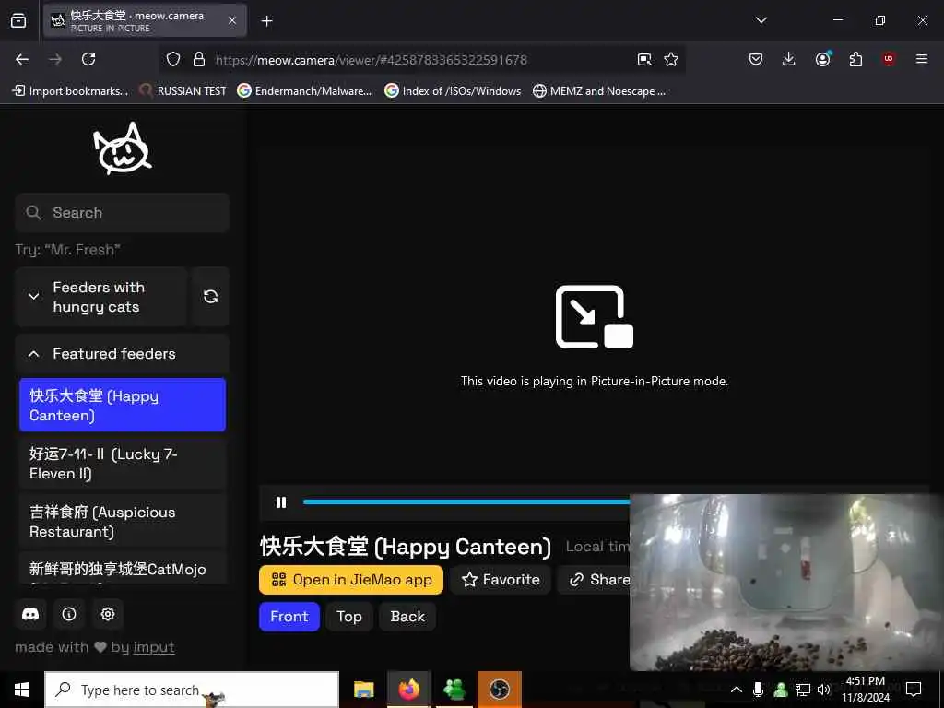Click the feeder Search input field
Image resolution: width=944 pixels, height=708 pixels.
[x=123, y=213]
